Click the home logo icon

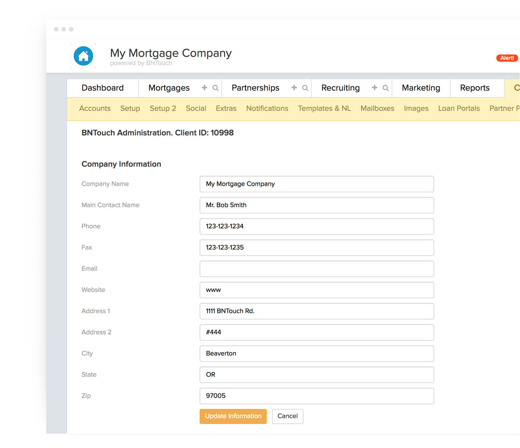83,56
